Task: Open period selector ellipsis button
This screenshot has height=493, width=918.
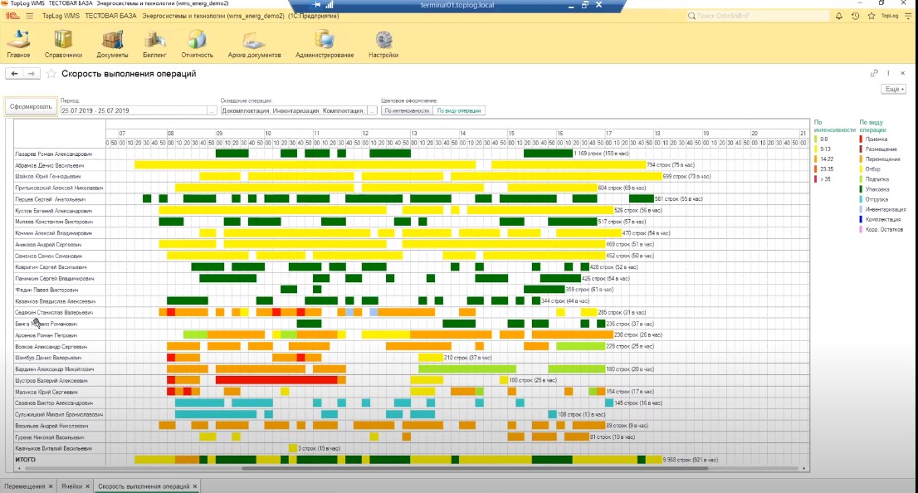Action: (x=212, y=110)
